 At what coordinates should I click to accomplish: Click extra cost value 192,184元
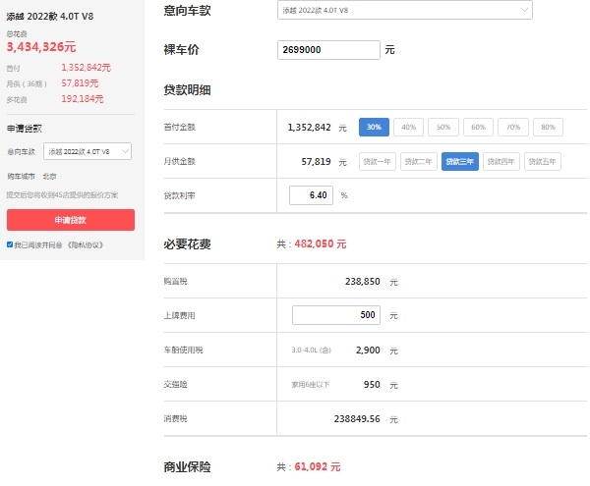83,99
